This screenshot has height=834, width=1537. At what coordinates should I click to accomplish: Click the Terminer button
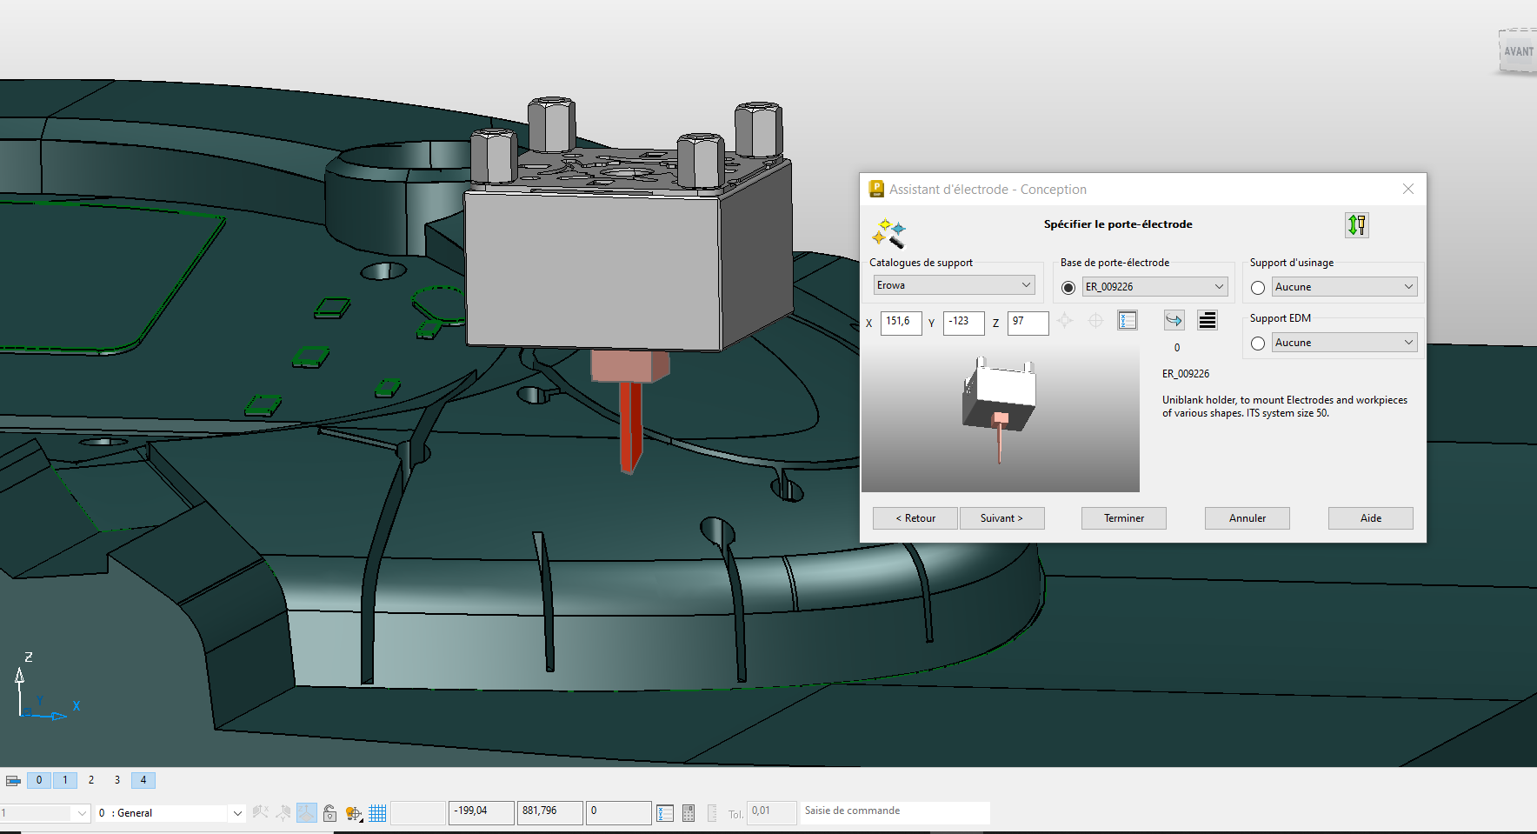pos(1123,518)
